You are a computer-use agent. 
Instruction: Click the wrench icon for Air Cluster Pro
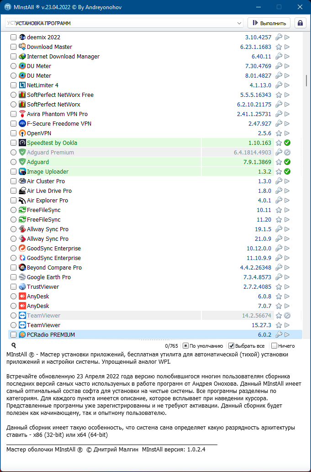point(279,181)
